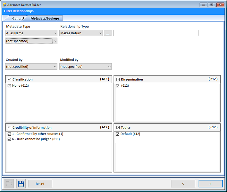The width and height of the screenshot is (227, 192).
Task: Minimize the Advanced Dataset Builder window
Action: (203, 5)
